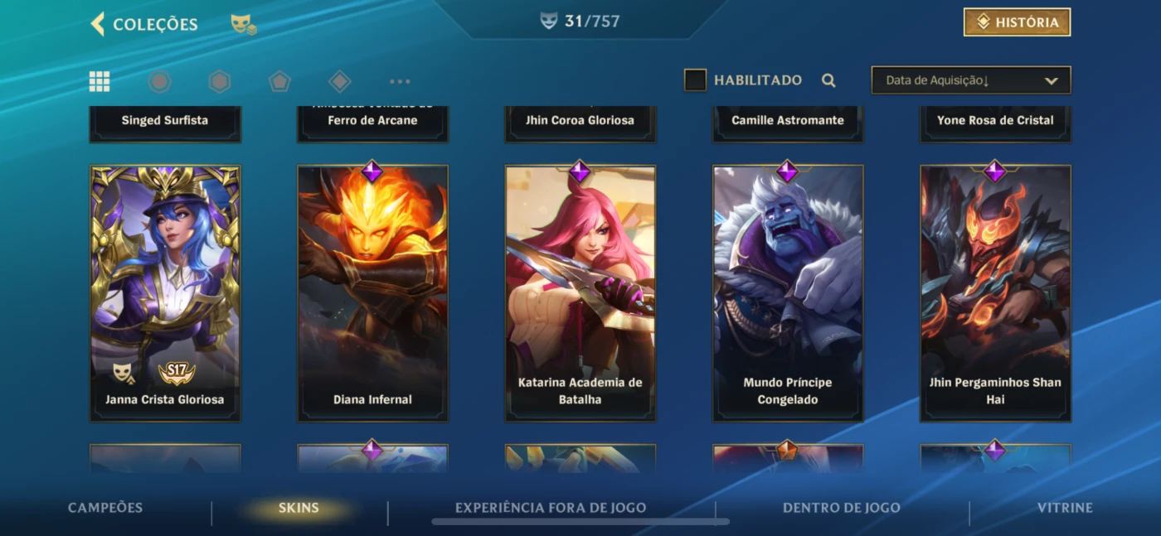1161x536 pixels.
Task: Open the three-dots more filters icon
Action: click(400, 81)
